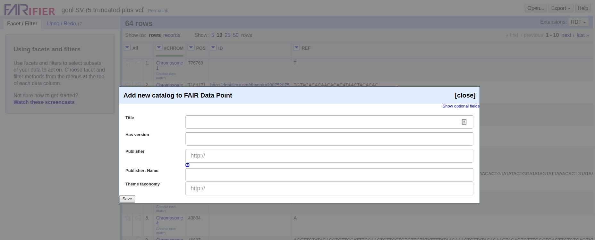Open Chromosome 4 link in row 8
This screenshot has width=595, height=240.
point(169,220)
